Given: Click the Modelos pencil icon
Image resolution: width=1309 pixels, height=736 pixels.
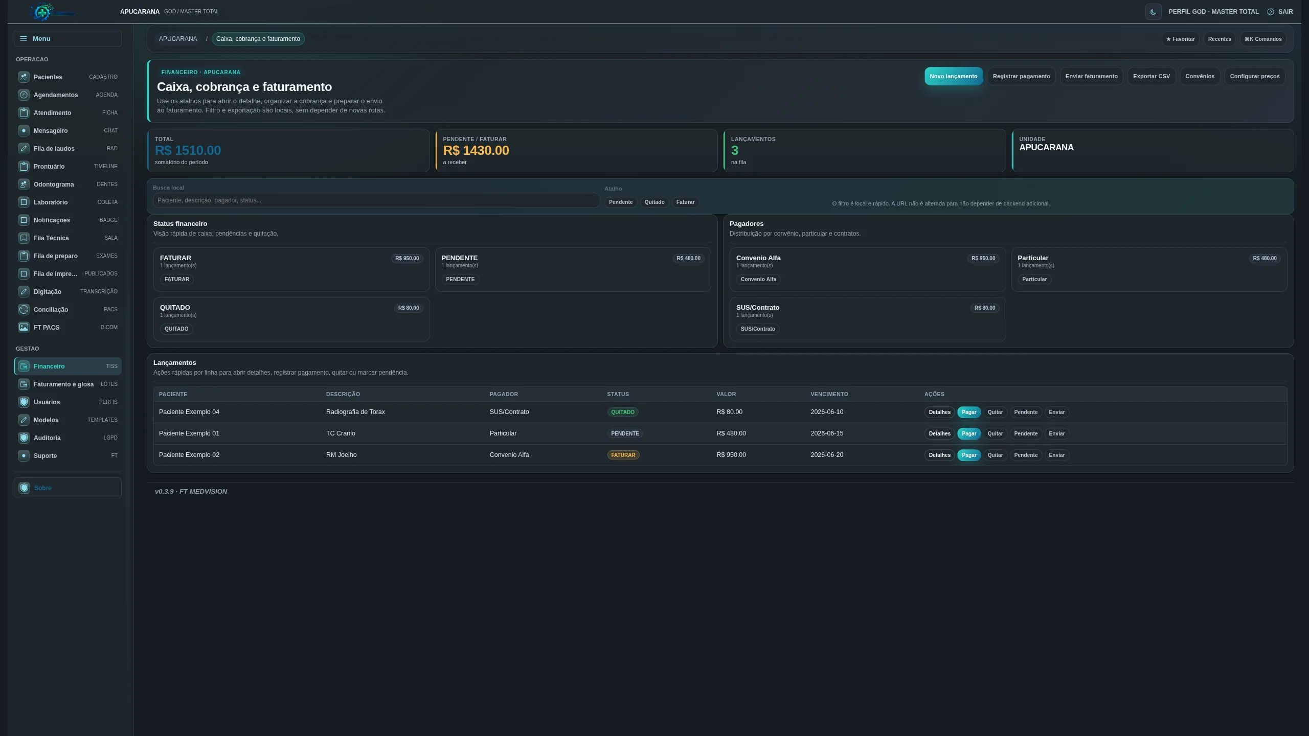Looking at the screenshot, I should 24,420.
